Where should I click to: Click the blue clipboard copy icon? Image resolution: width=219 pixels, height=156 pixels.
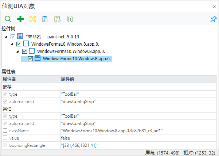[45, 19]
